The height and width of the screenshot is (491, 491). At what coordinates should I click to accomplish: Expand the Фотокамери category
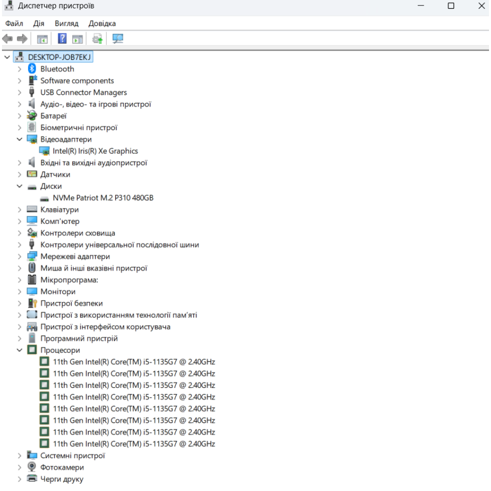[20, 467]
